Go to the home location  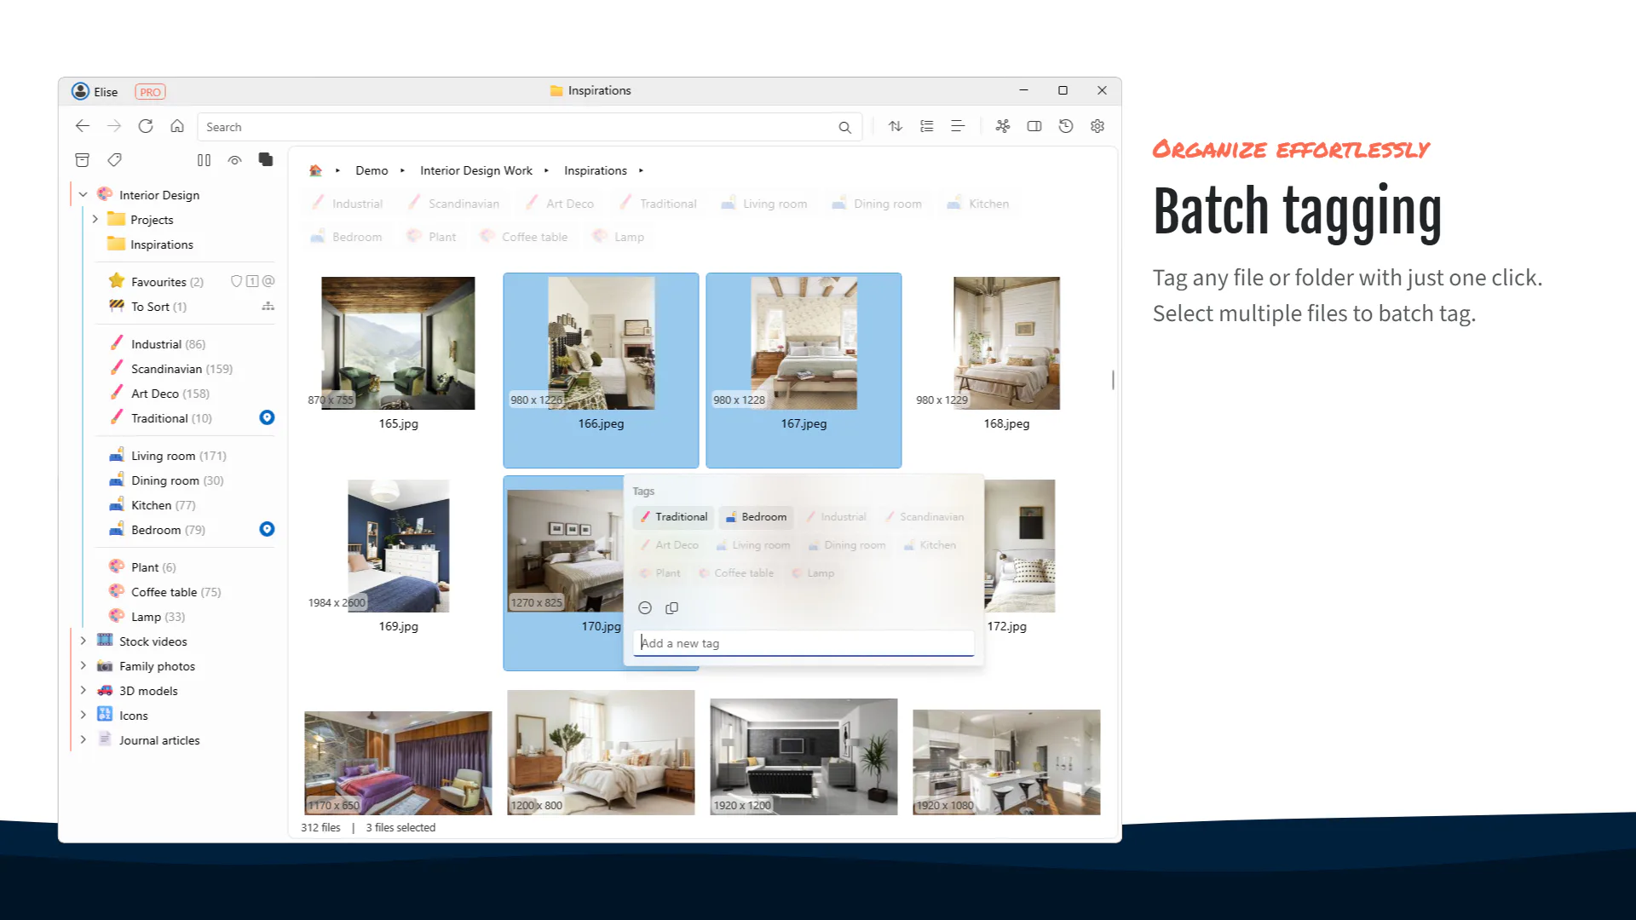pos(177,126)
